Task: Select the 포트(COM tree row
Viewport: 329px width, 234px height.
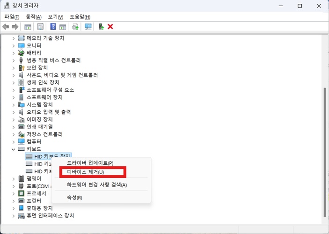Action: pos(38,186)
